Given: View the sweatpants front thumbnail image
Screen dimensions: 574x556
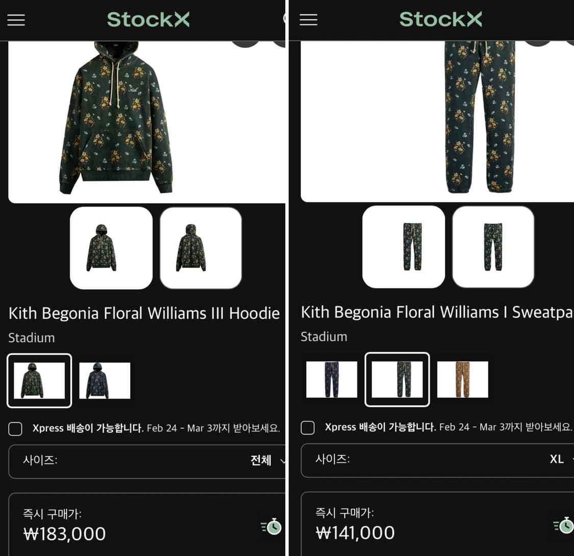Looking at the screenshot, I should (x=404, y=247).
